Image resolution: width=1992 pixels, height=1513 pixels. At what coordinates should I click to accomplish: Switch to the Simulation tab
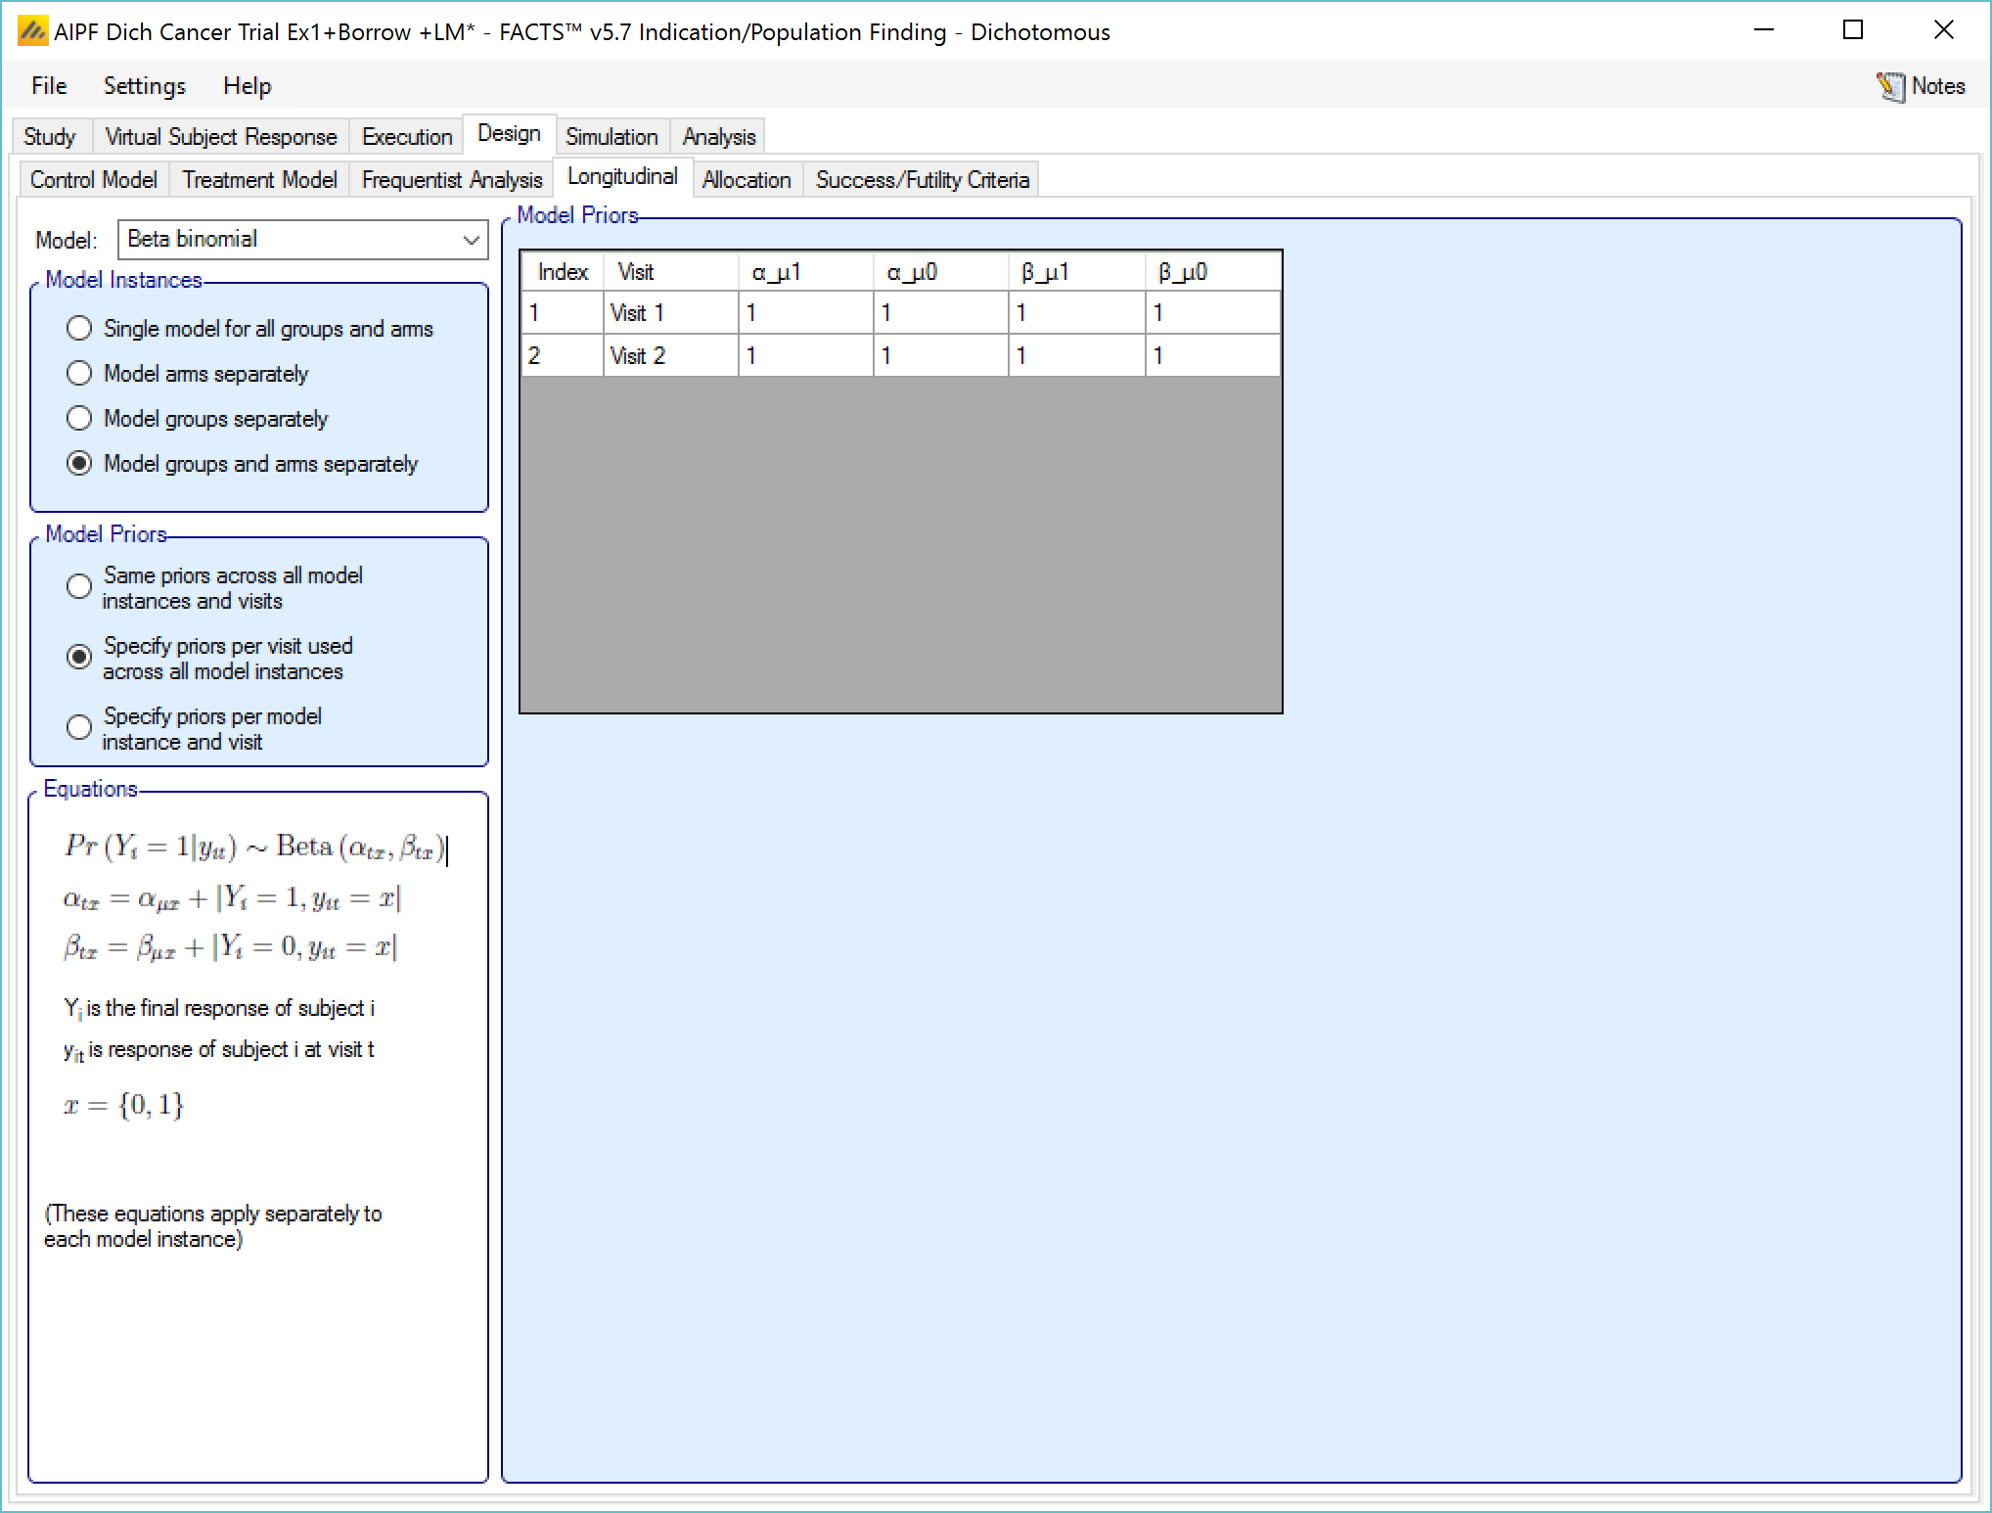point(611,137)
